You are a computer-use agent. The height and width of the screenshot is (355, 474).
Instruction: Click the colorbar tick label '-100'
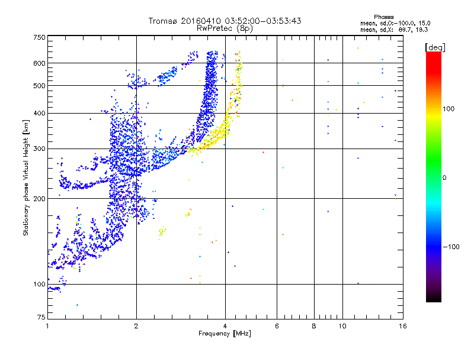pos(451,247)
